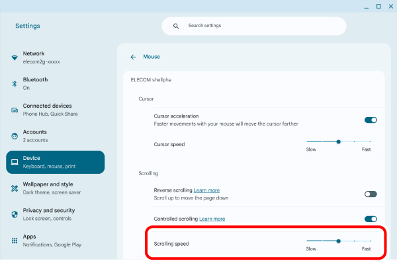The height and width of the screenshot is (263, 397).
Task: Click the Apps grid icon
Action: tap(15, 241)
